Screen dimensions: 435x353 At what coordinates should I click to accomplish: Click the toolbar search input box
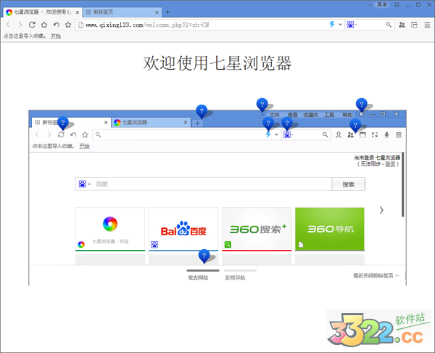[x=371, y=25]
